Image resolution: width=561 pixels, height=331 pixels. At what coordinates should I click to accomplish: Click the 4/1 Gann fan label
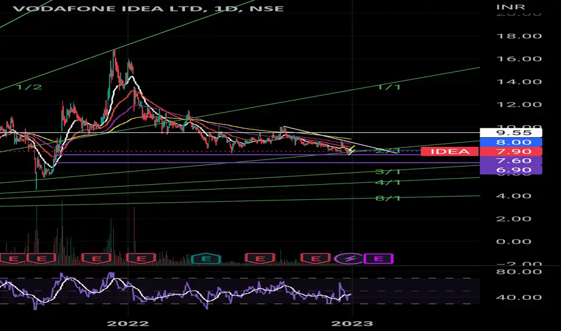[388, 182]
